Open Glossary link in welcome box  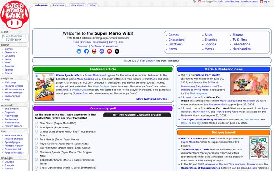pos(86,42)
